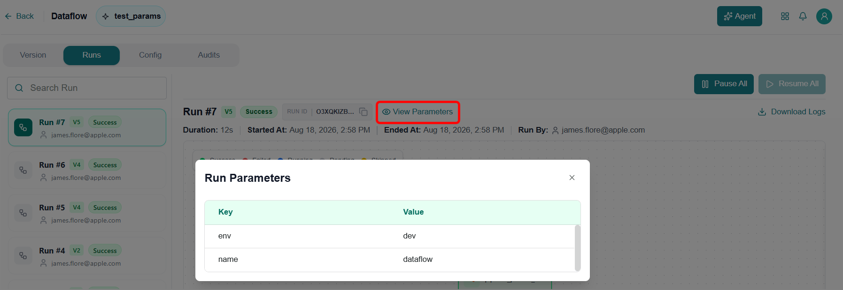The width and height of the screenshot is (843, 290).
Task: Launch the Agent button
Action: click(x=740, y=16)
